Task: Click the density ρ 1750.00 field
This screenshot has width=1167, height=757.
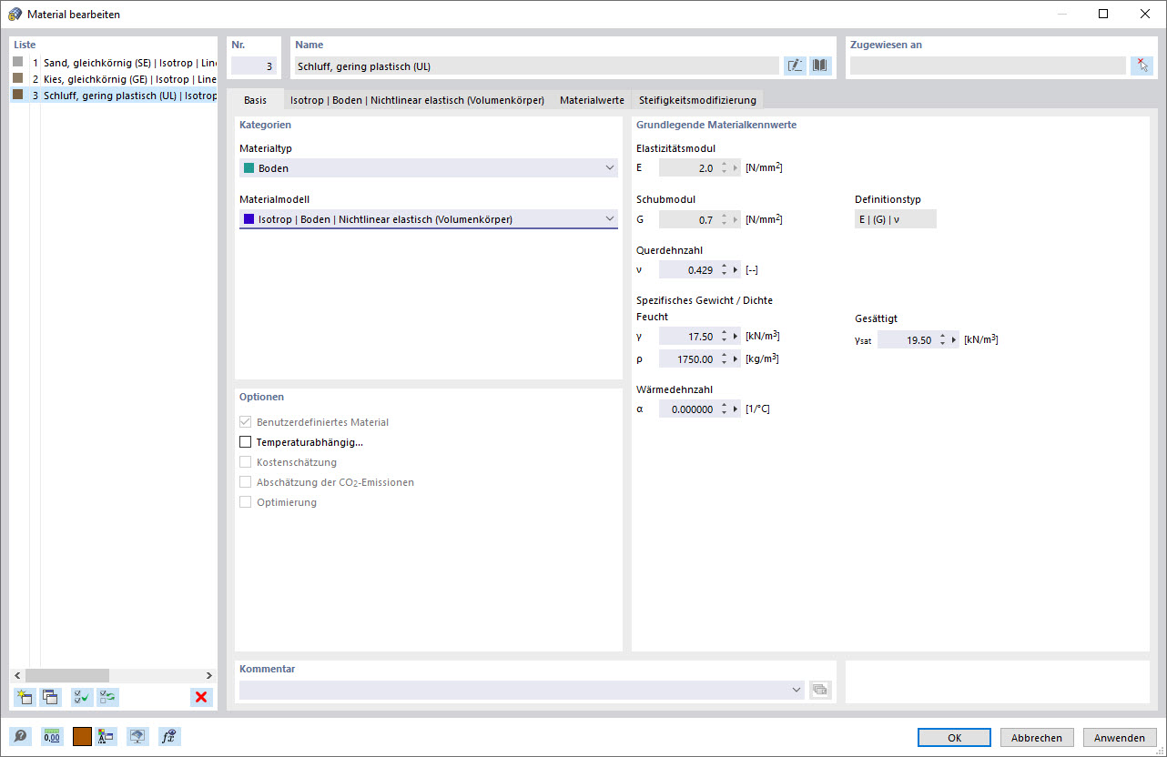Action: (688, 359)
